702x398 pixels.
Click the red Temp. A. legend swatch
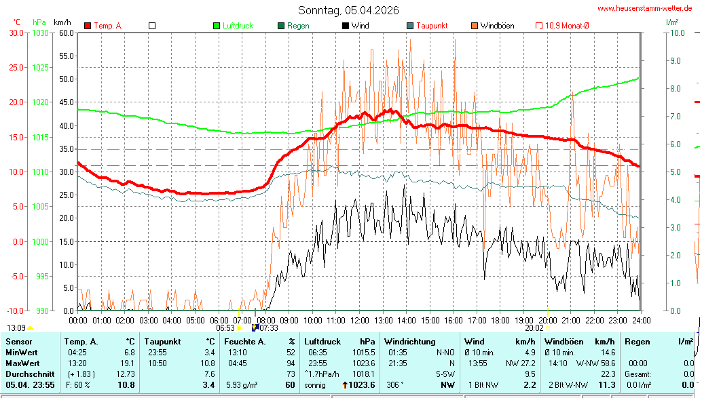tap(88, 26)
